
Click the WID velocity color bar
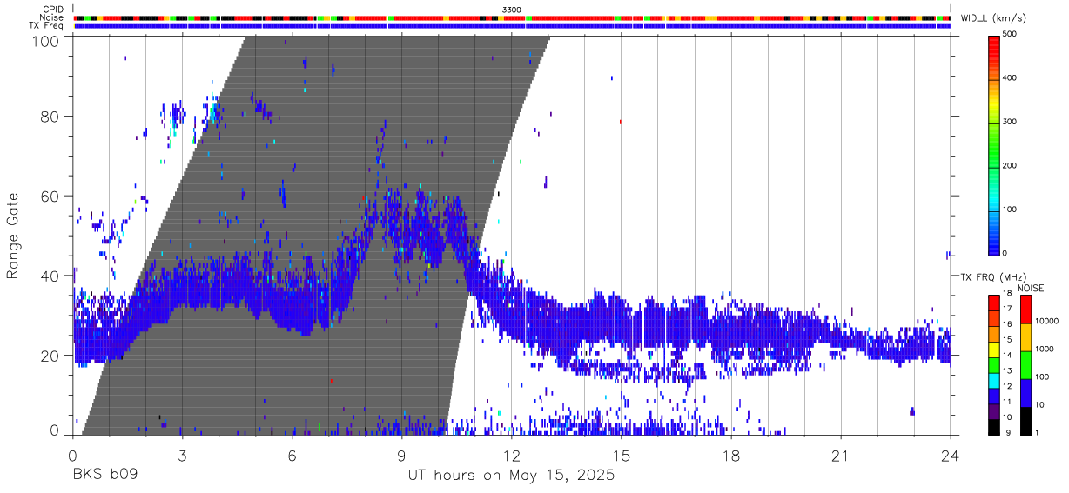994,144
